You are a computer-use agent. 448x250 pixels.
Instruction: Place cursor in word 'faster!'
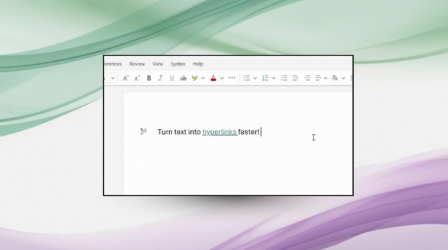coord(249,132)
